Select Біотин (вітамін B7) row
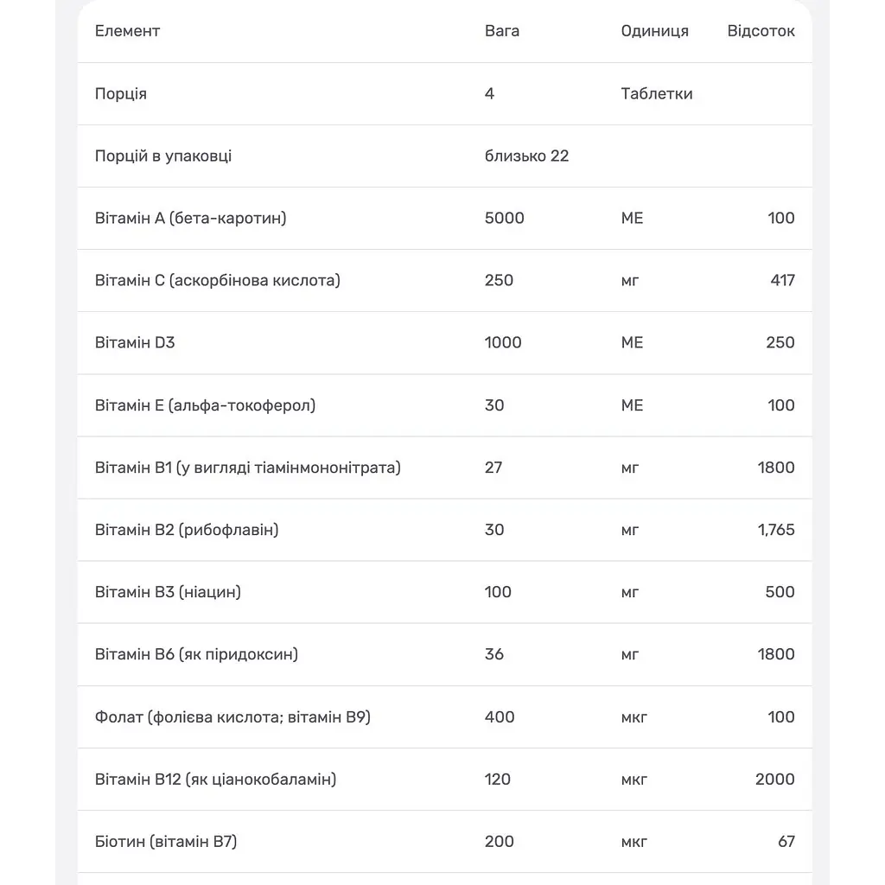885x885 pixels. (445, 842)
